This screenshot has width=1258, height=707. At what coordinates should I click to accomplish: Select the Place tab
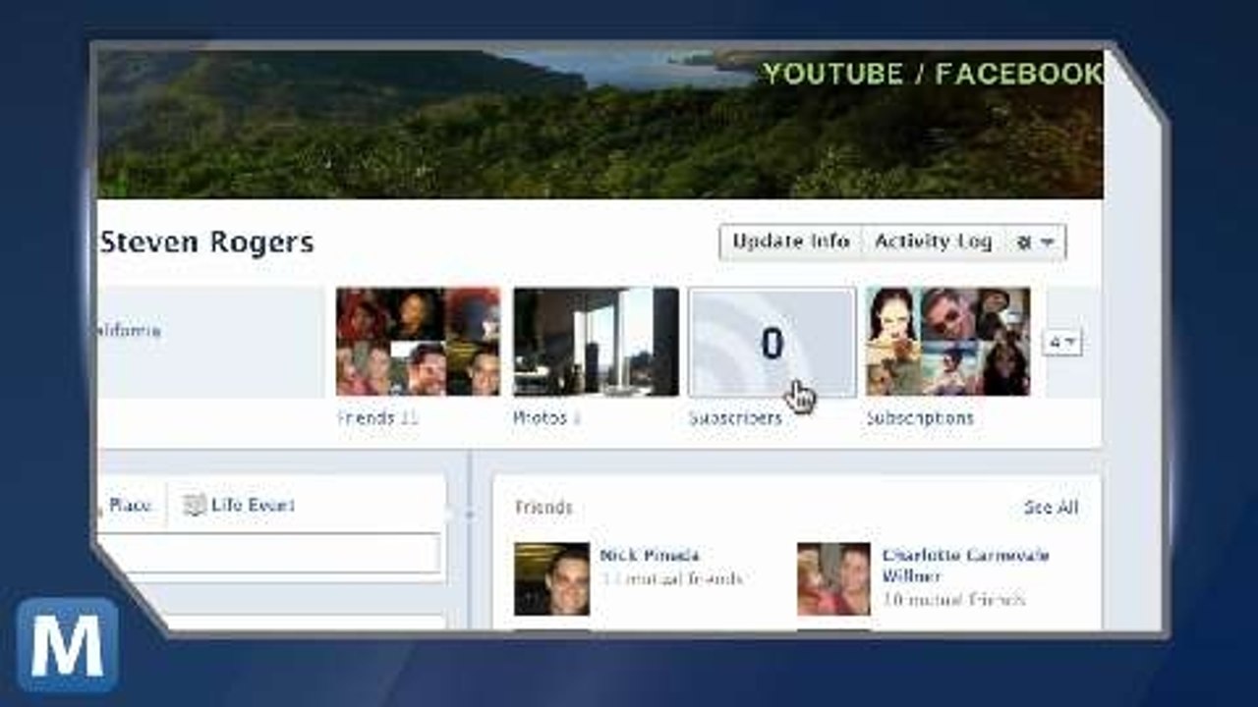click(130, 505)
